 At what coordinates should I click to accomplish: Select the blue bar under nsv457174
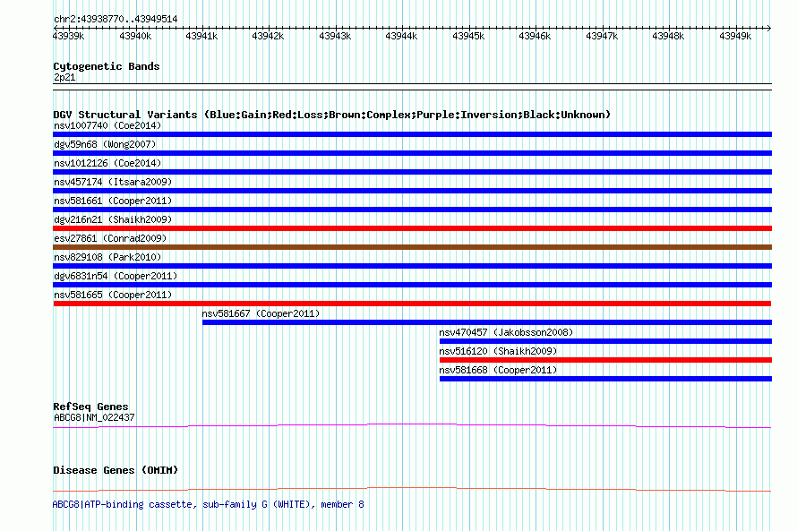pos(412,191)
